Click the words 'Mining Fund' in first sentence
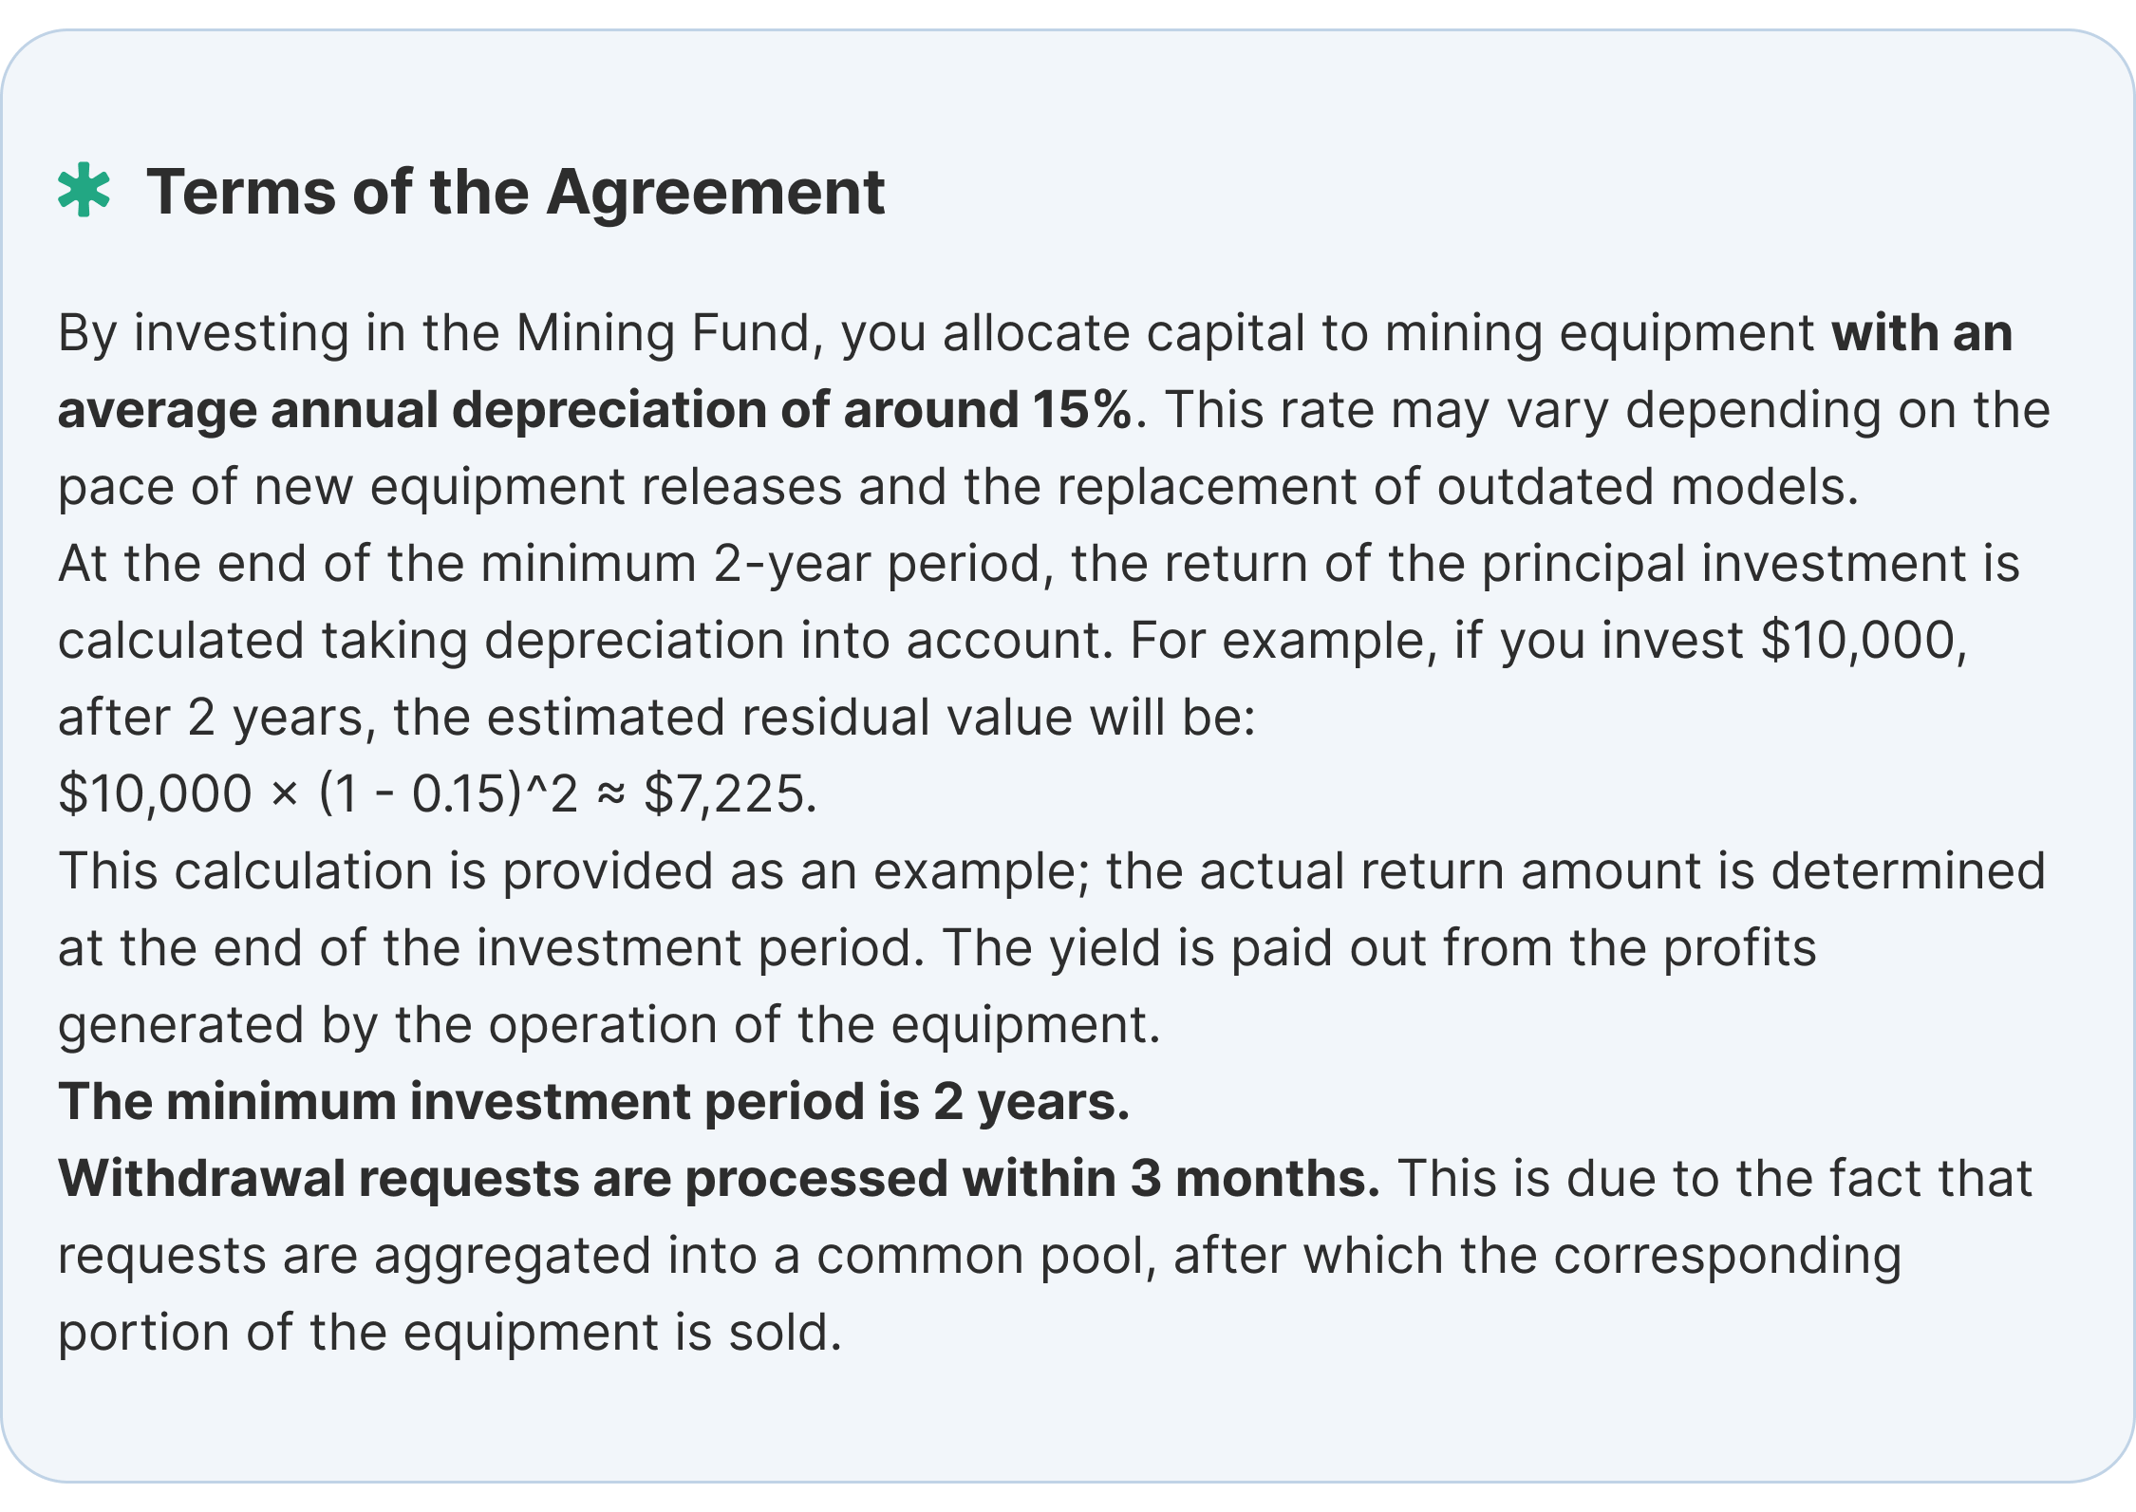 coord(662,333)
